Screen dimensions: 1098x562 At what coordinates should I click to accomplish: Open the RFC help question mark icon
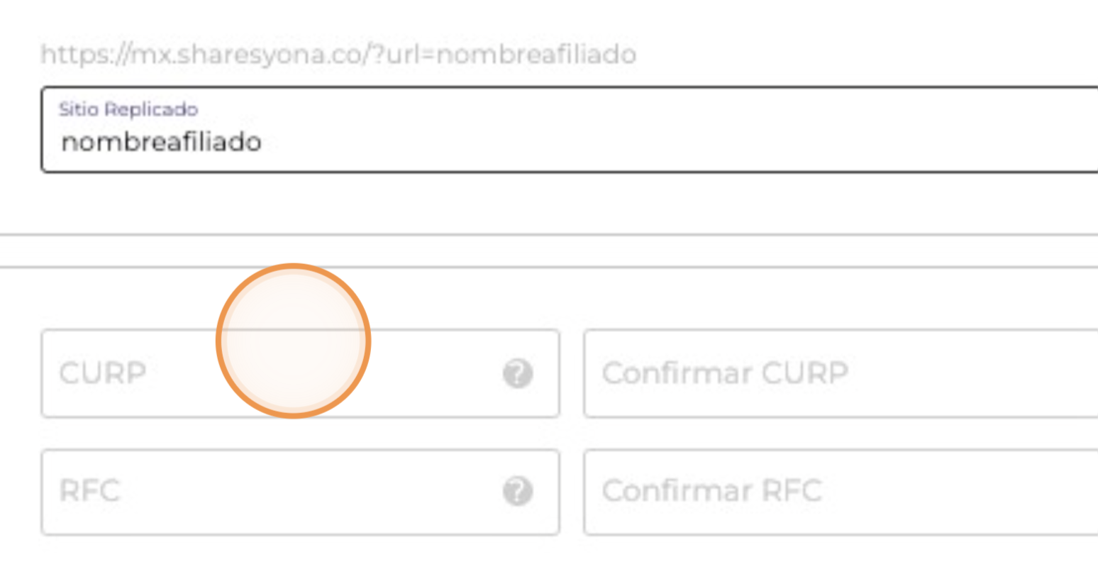(x=518, y=491)
